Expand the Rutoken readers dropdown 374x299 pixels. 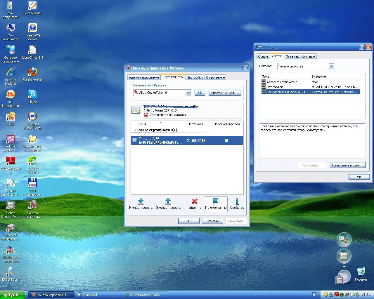point(188,93)
